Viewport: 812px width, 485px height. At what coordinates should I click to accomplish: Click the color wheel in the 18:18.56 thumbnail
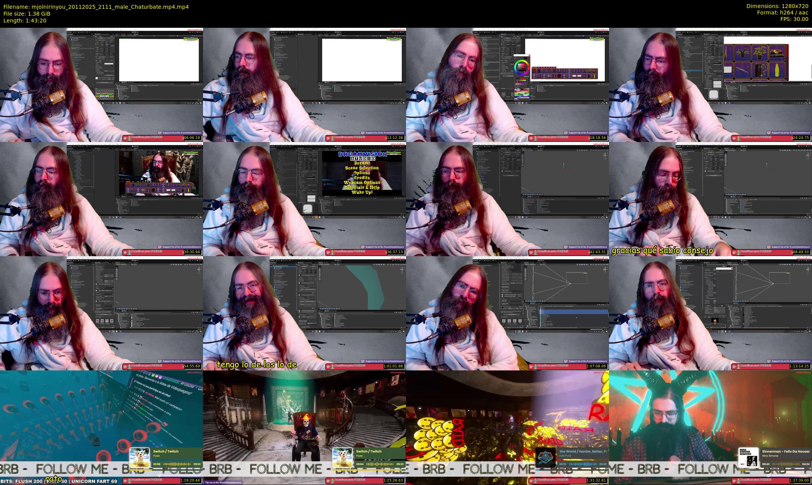[521, 67]
